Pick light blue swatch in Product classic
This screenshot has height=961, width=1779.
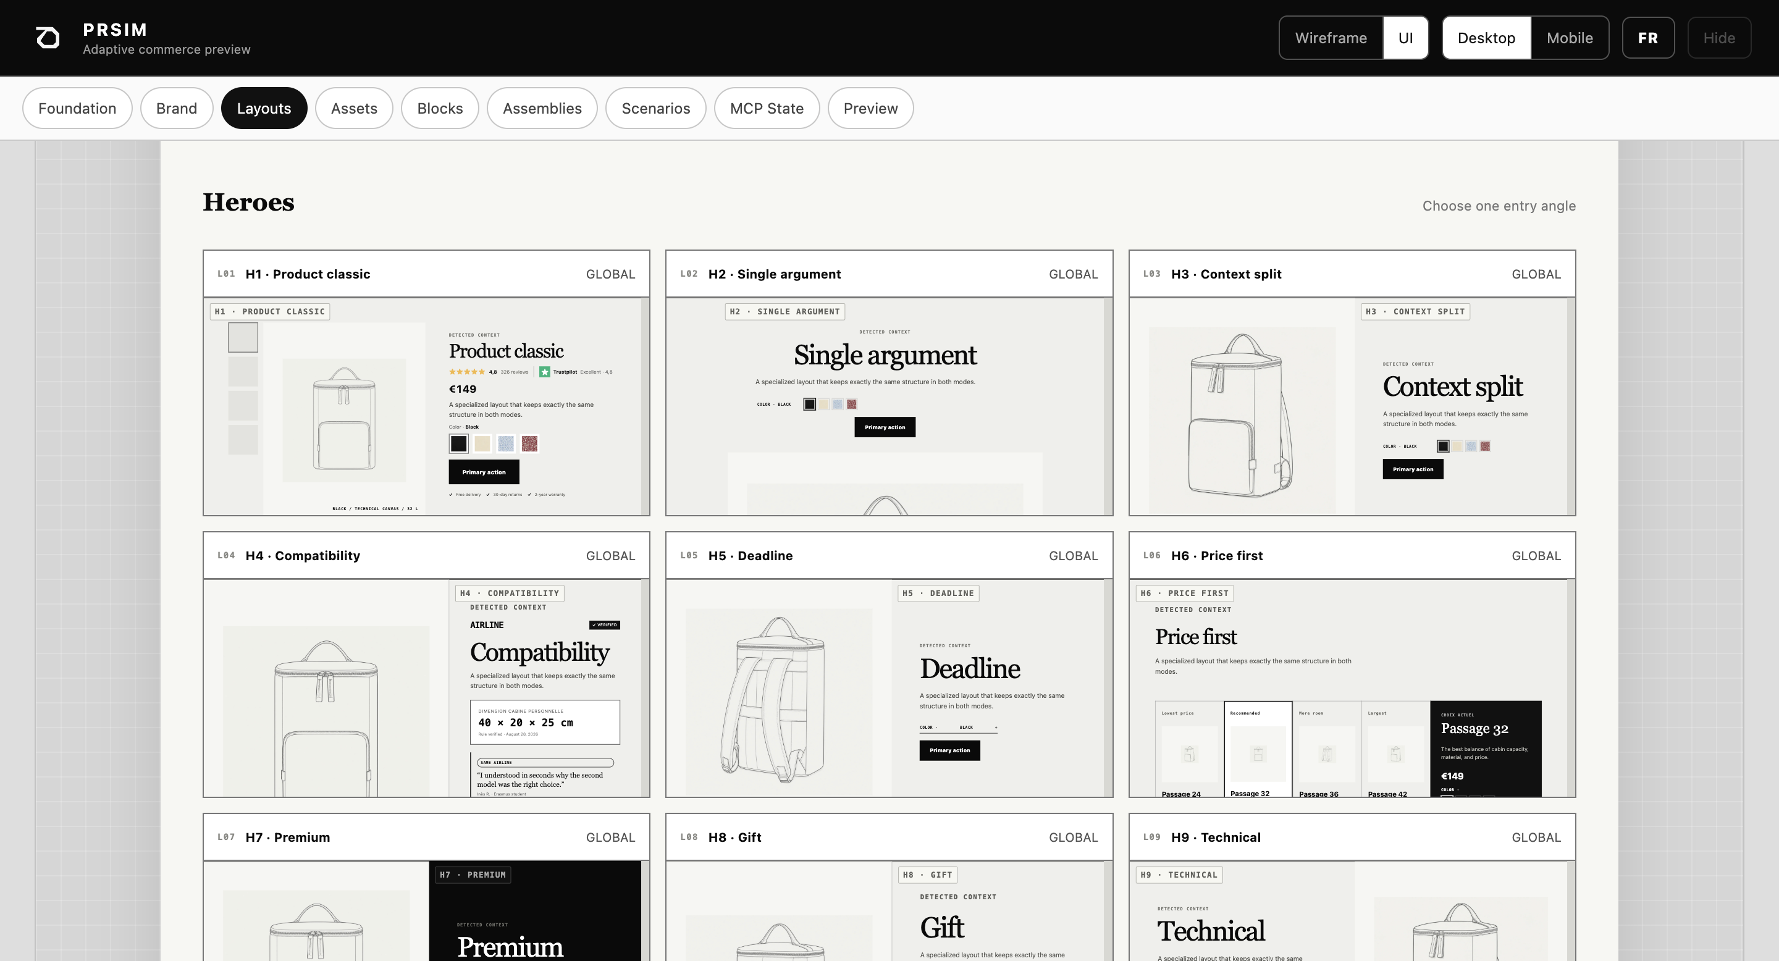507,443
